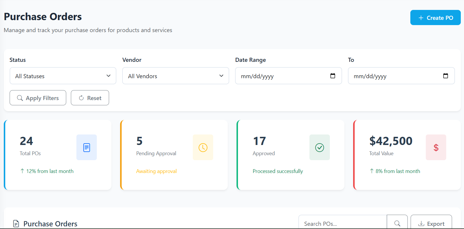
Task: Click the yellow clock Pending Approval icon
Action: 203,147
